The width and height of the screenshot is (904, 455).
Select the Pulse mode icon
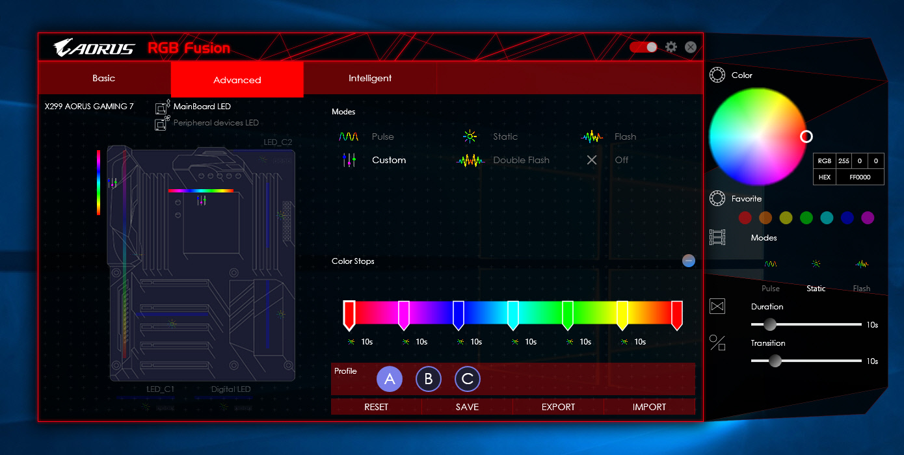pyautogui.click(x=349, y=137)
